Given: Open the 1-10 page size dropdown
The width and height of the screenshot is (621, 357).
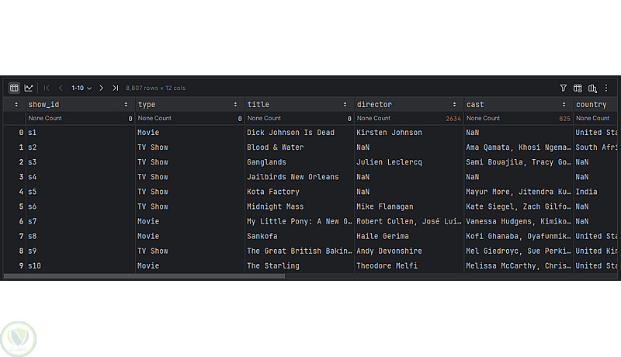Looking at the screenshot, I should click(81, 88).
